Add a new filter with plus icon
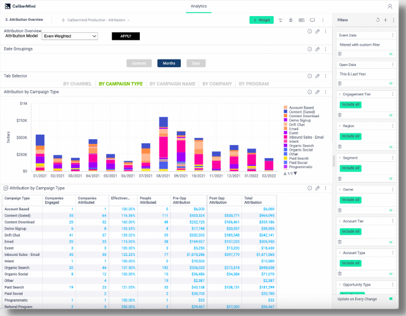 tap(386, 20)
